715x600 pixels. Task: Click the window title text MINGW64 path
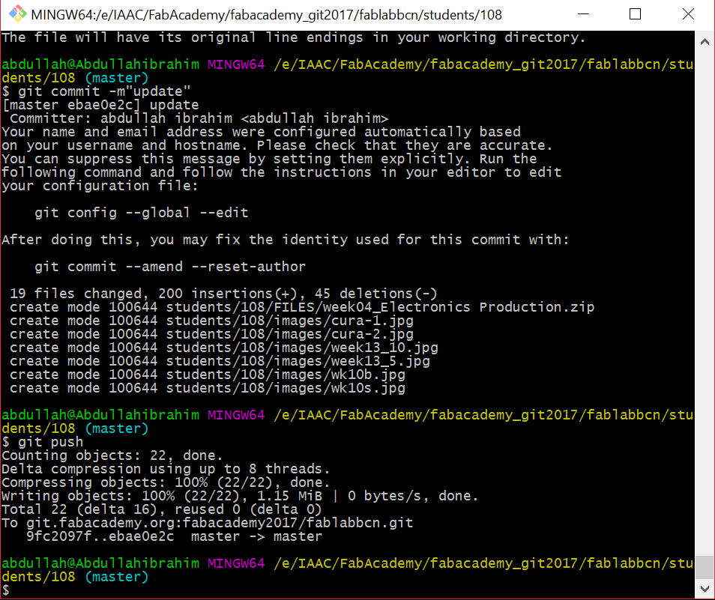tap(266, 14)
